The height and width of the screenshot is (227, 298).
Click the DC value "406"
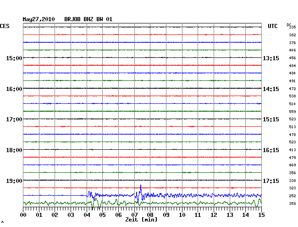[292, 50]
